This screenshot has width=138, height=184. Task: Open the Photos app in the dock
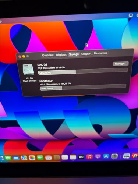pos(32,158)
